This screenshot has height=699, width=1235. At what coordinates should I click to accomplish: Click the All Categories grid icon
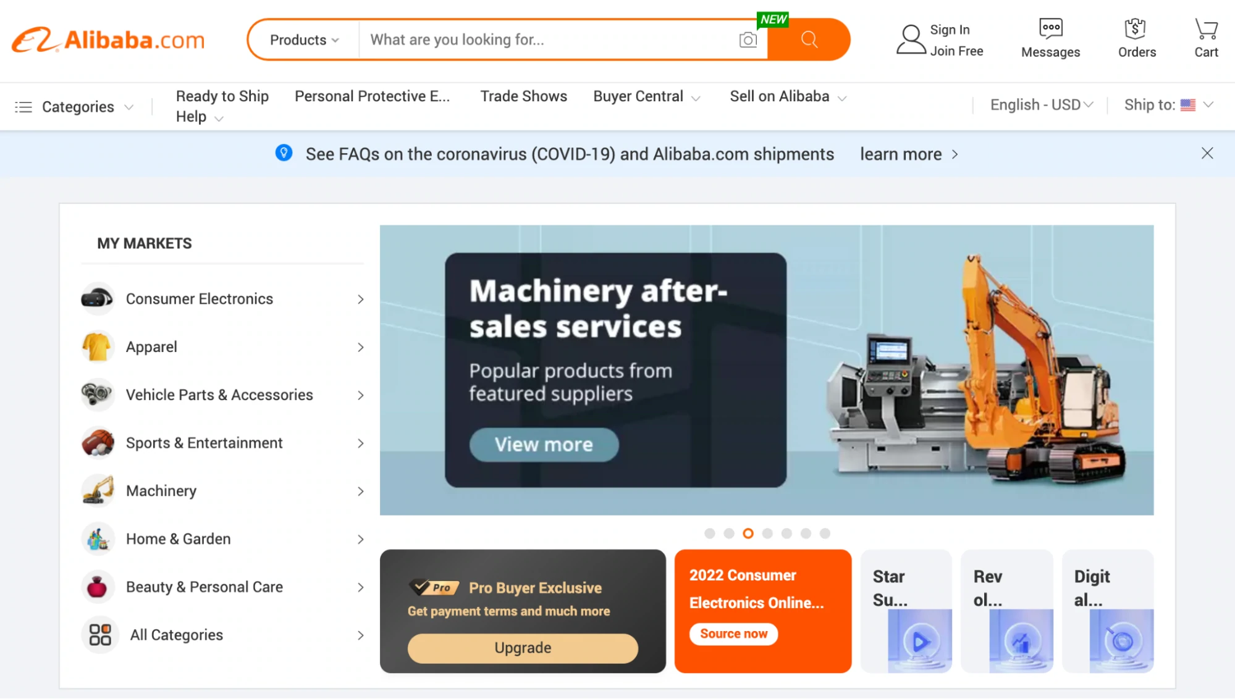coord(98,635)
